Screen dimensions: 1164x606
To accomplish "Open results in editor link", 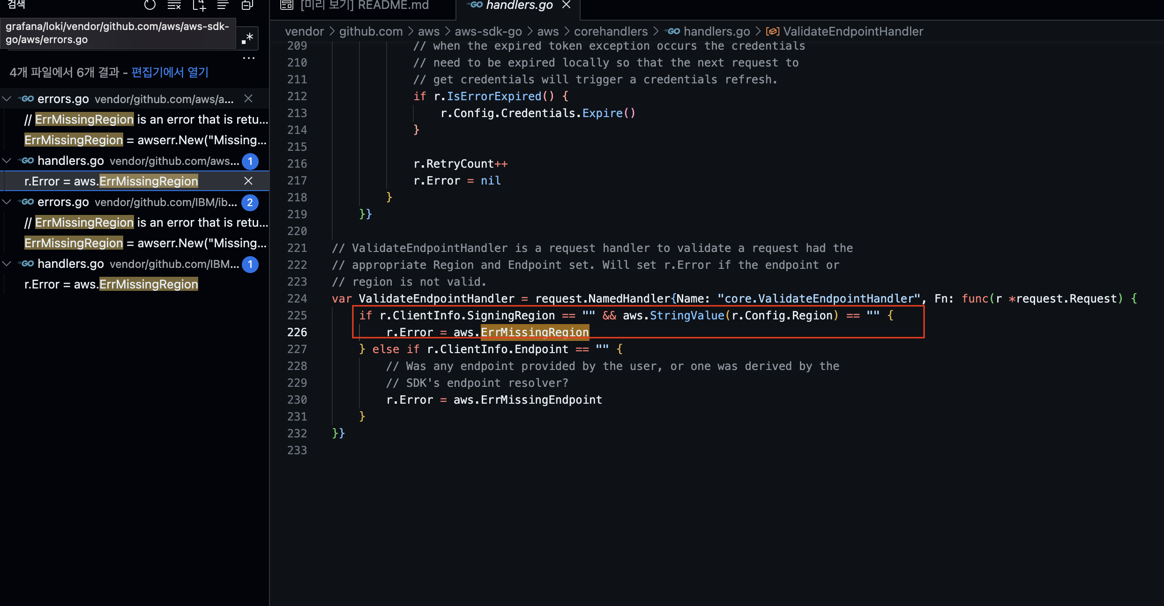I will pos(170,72).
